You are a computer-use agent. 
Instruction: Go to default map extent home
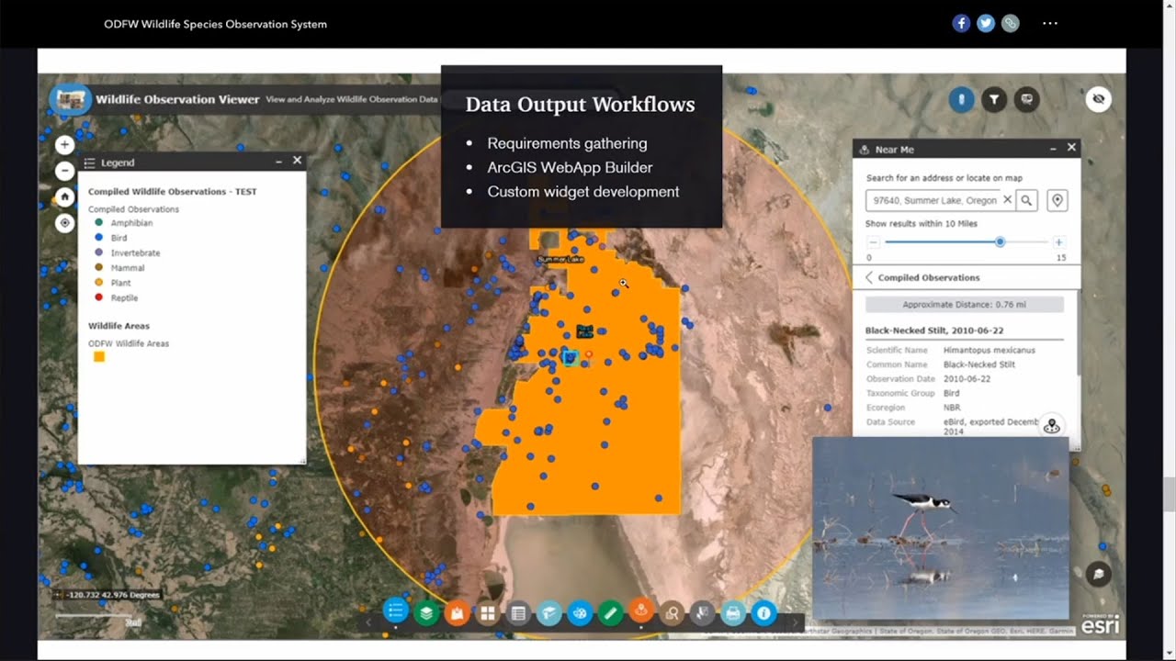click(64, 196)
